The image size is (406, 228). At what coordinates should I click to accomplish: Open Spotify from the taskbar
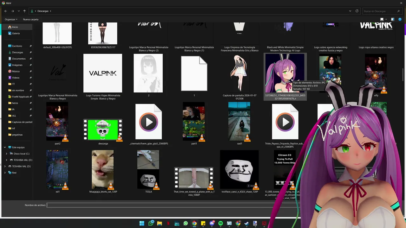[220, 223]
